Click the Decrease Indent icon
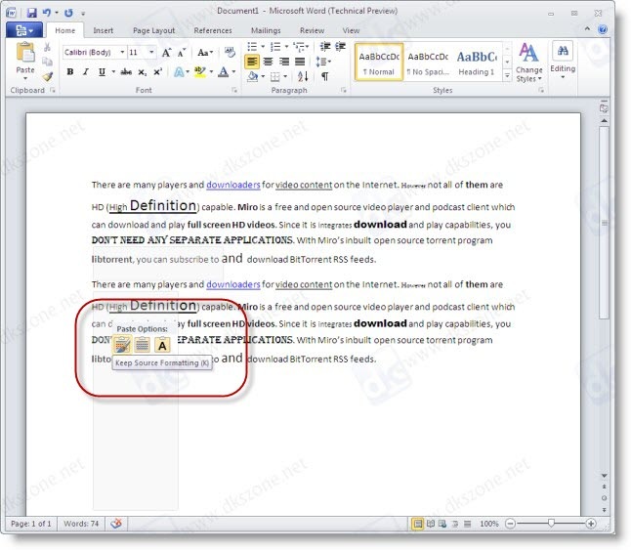This screenshot has width=631, height=550. [324, 47]
